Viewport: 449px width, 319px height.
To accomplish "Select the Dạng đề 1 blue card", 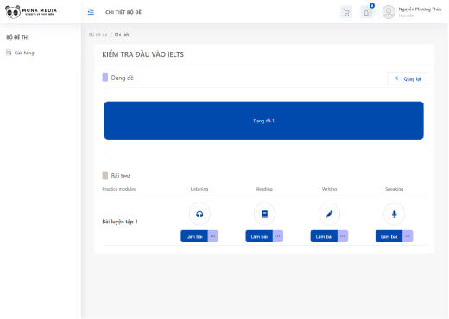I will (x=264, y=121).
